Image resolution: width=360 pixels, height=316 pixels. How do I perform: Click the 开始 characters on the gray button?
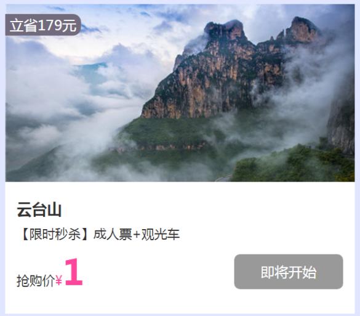tap(302, 272)
